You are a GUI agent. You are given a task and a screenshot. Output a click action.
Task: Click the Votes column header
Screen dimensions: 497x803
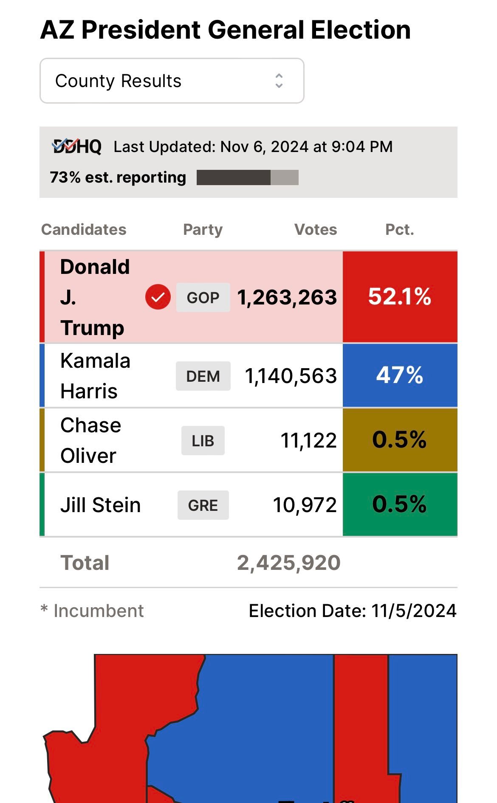tap(316, 230)
